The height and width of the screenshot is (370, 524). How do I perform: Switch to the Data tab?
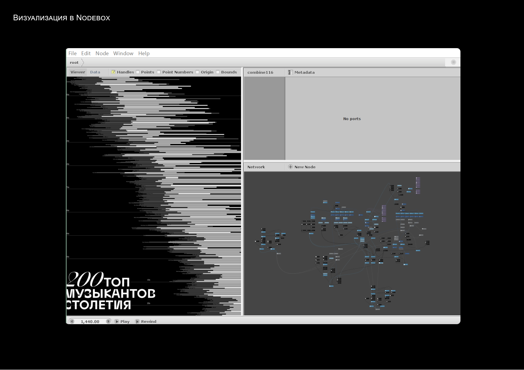click(x=95, y=72)
